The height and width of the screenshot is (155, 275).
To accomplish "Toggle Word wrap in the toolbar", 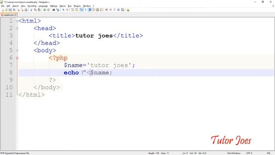I will (82, 10).
